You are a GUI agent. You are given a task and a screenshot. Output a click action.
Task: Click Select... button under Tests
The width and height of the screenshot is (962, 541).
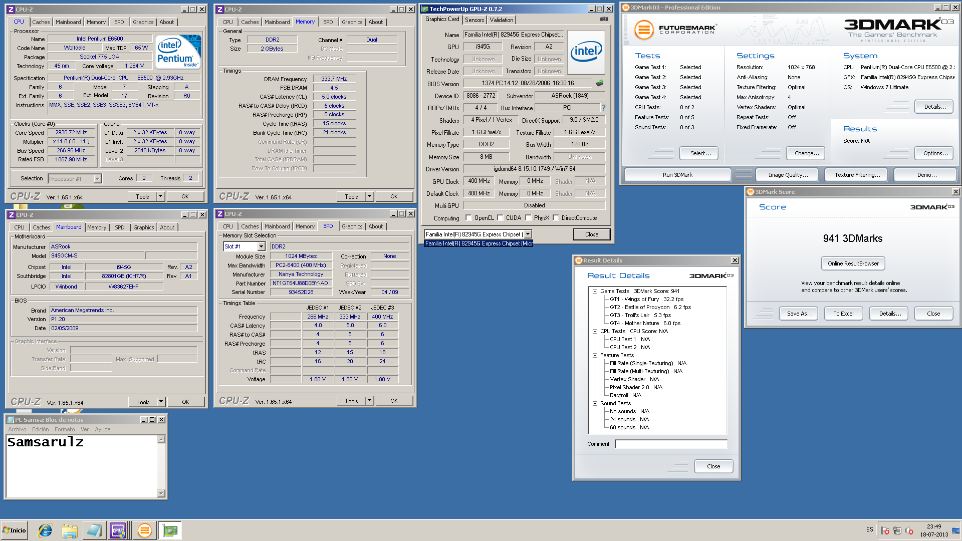click(700, 153)
